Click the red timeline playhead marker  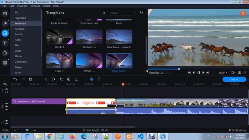[x=123, y=84]
